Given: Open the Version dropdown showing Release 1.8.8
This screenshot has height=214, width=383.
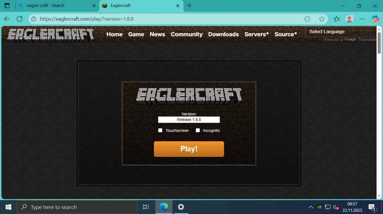Looking at the screenshot, I should point(189,120).
